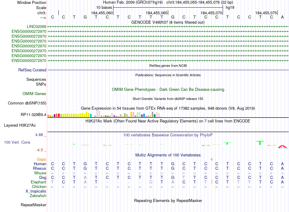This screenshot has width=289, height=212.
Task: Click the '184,455,065' coordinate label
Action: (x=156, y=13)
